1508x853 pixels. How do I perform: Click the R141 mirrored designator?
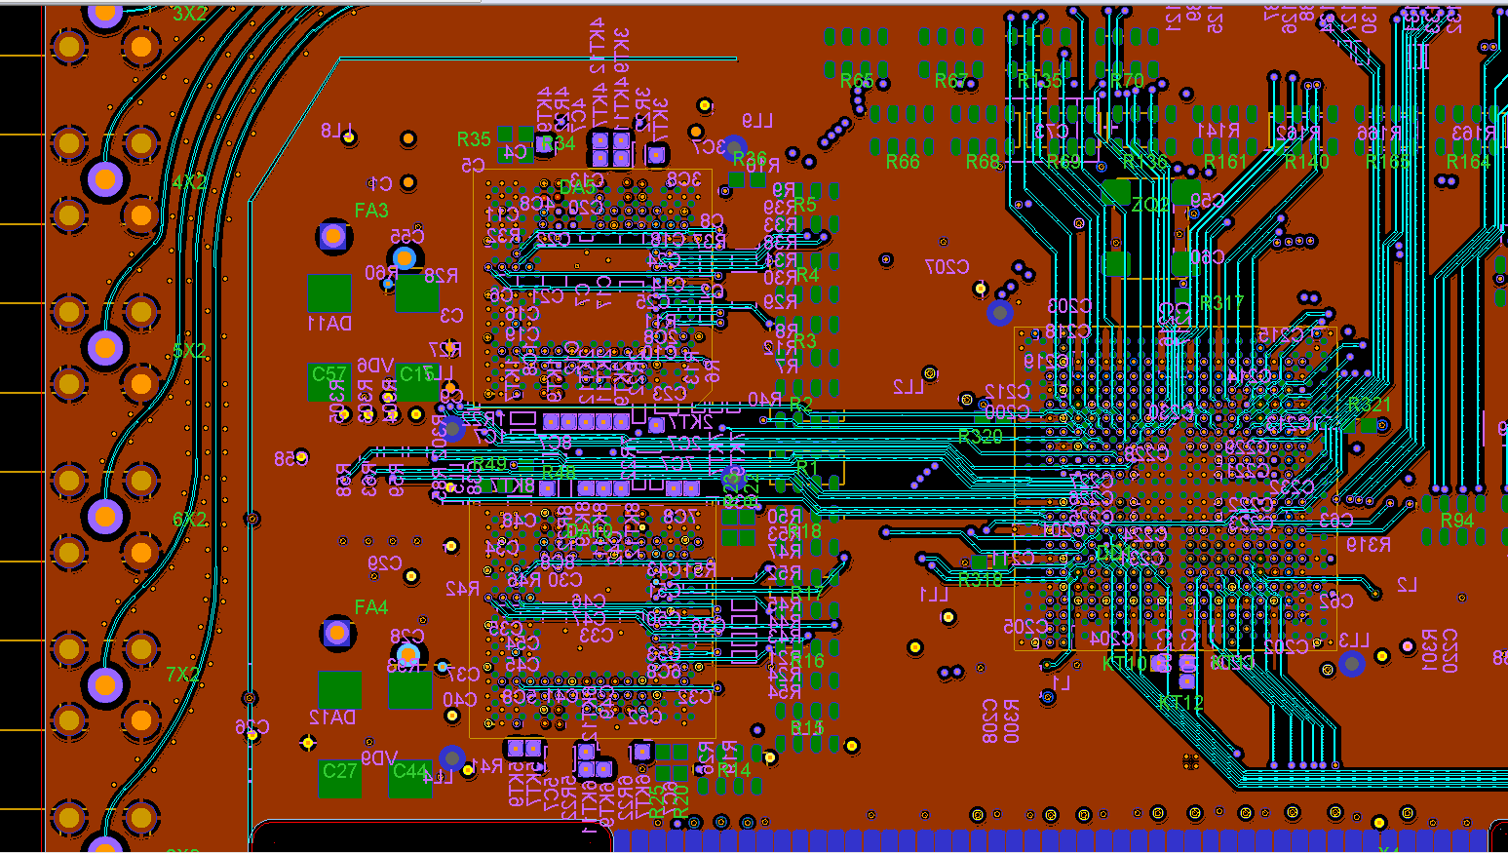[1218, 131]
